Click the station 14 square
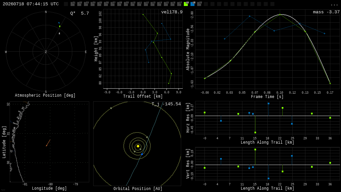The height and width of the screenshot is (192, 341). (x=160, y=4)
